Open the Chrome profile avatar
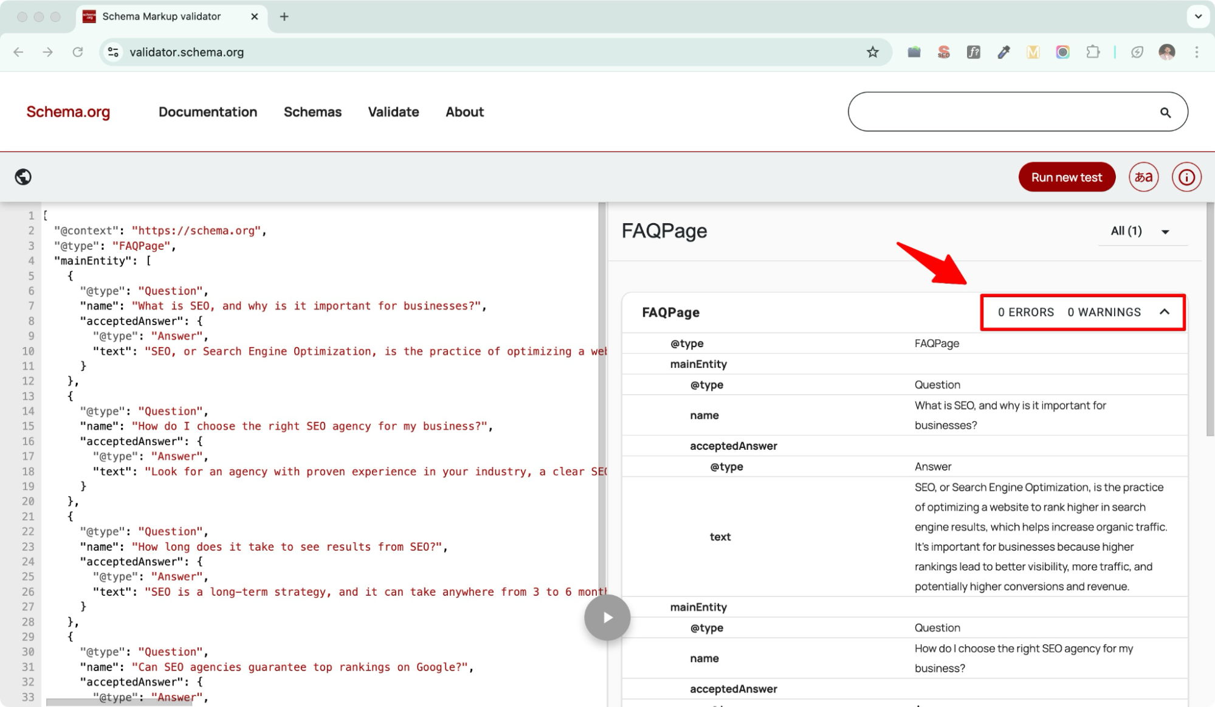Image resolution: width=1215 pixels, height=707 pixels. pyautogui.click(x=1166, y=52)
